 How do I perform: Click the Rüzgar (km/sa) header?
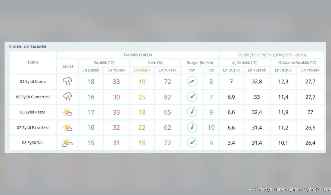[x=200, y=62]
